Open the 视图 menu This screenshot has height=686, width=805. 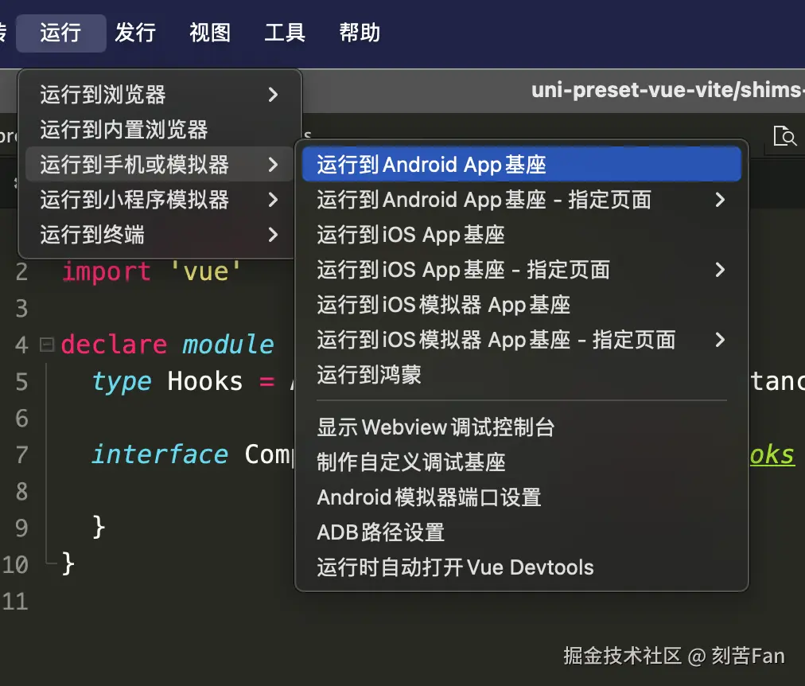point(209,33)
